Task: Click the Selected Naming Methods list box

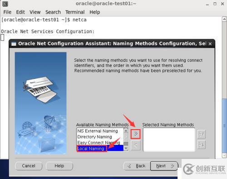Action: pos(169,139)
